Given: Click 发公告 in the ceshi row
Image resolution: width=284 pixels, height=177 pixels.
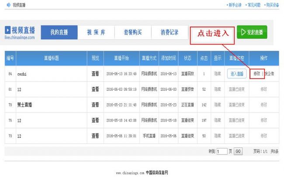Looking at the screenshot, I should [270, 74].
